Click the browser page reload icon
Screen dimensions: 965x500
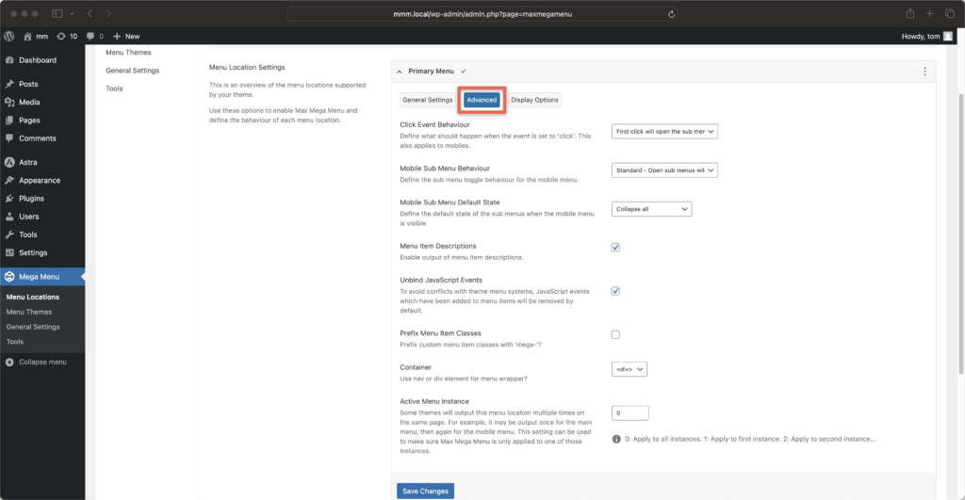(x=671, y=14)
